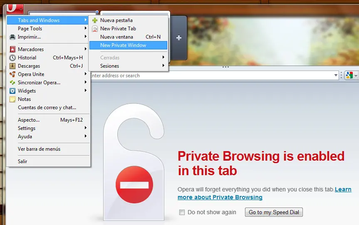Click the printer icon beside Imprimir
Viewport: 359px width, 225px height.
12,37
